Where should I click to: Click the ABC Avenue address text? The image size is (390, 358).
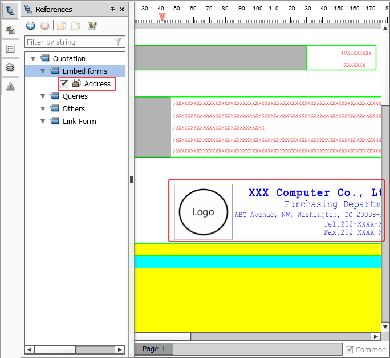point(308,215)
